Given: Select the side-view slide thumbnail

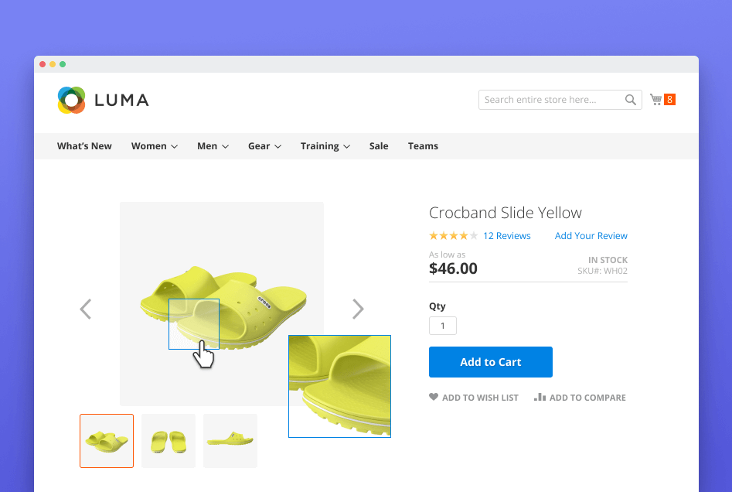Looking at the screenshot, I should pos(230,441).
